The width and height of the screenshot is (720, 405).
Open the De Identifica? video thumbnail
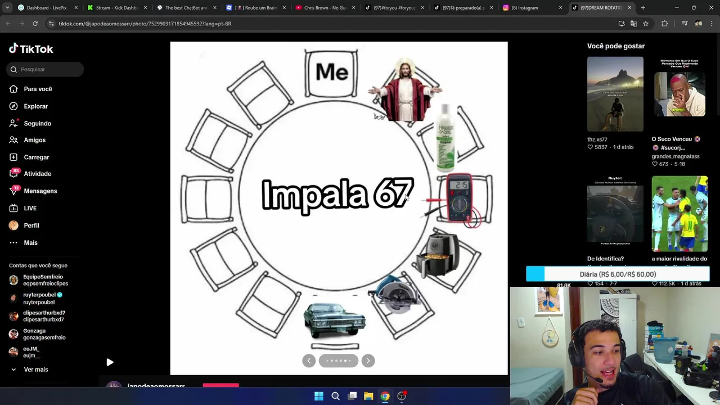pos(615,214)
